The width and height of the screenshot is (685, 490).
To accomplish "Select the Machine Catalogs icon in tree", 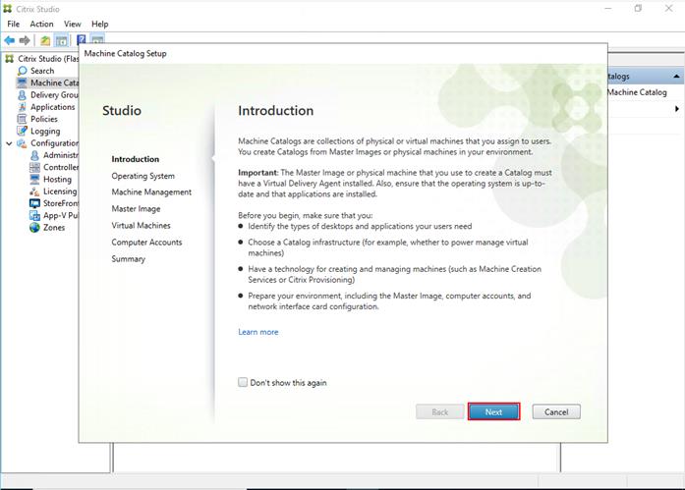I will click(x=22, y=82).
